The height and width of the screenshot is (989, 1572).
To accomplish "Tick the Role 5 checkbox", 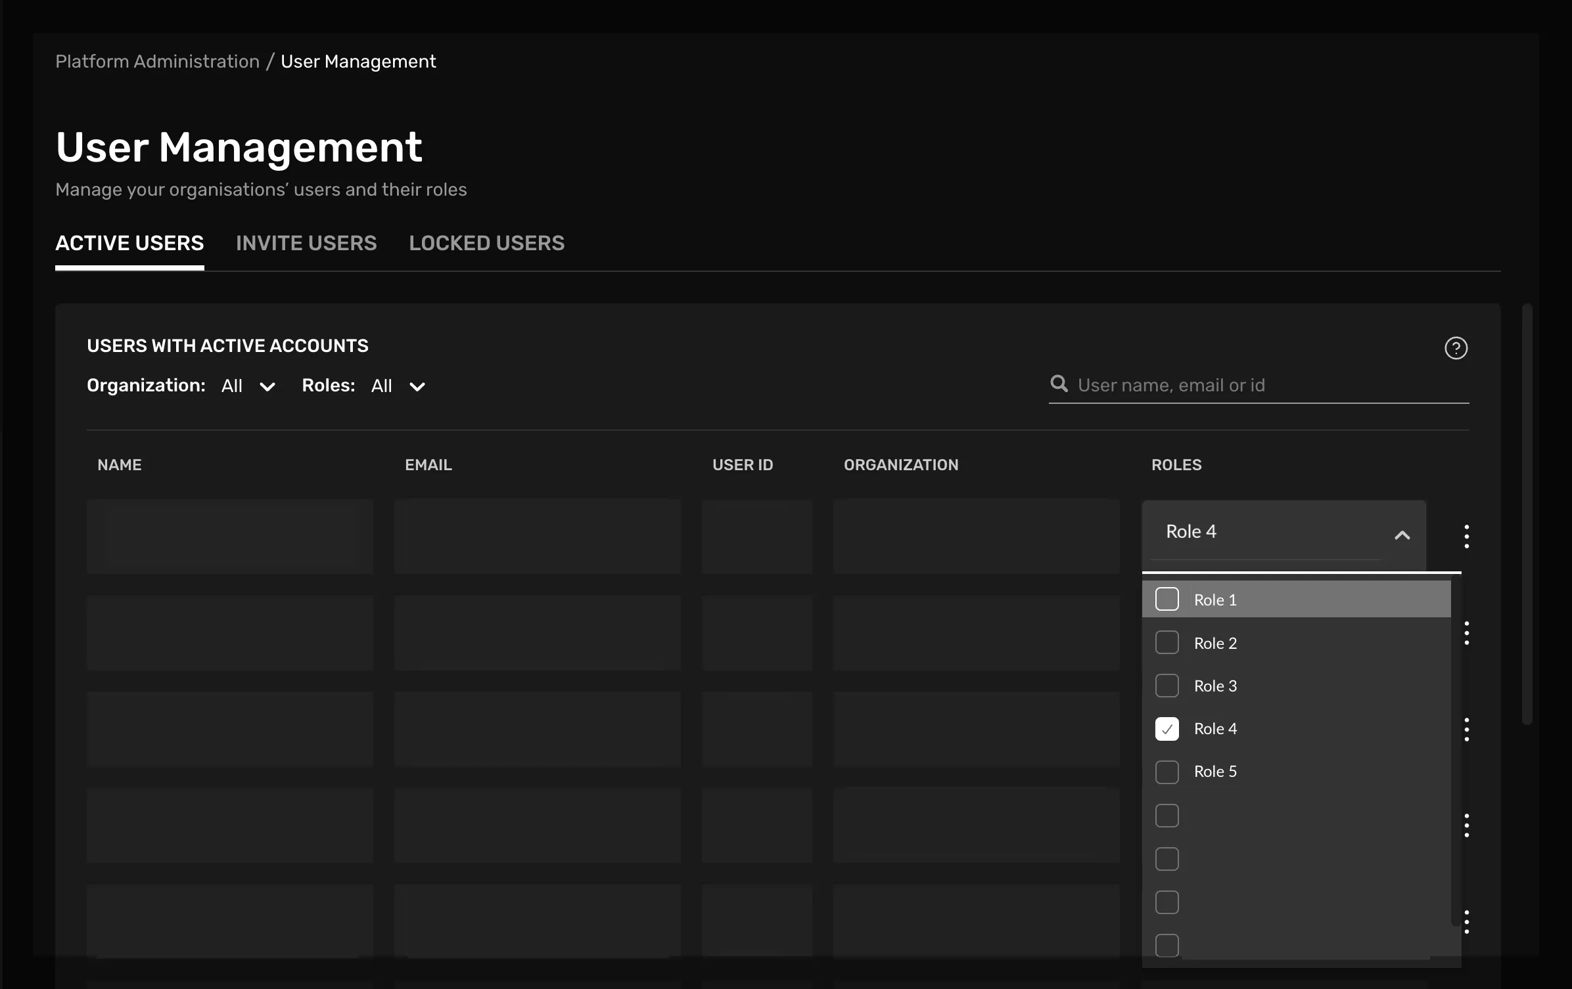I will pos(1167,772).
